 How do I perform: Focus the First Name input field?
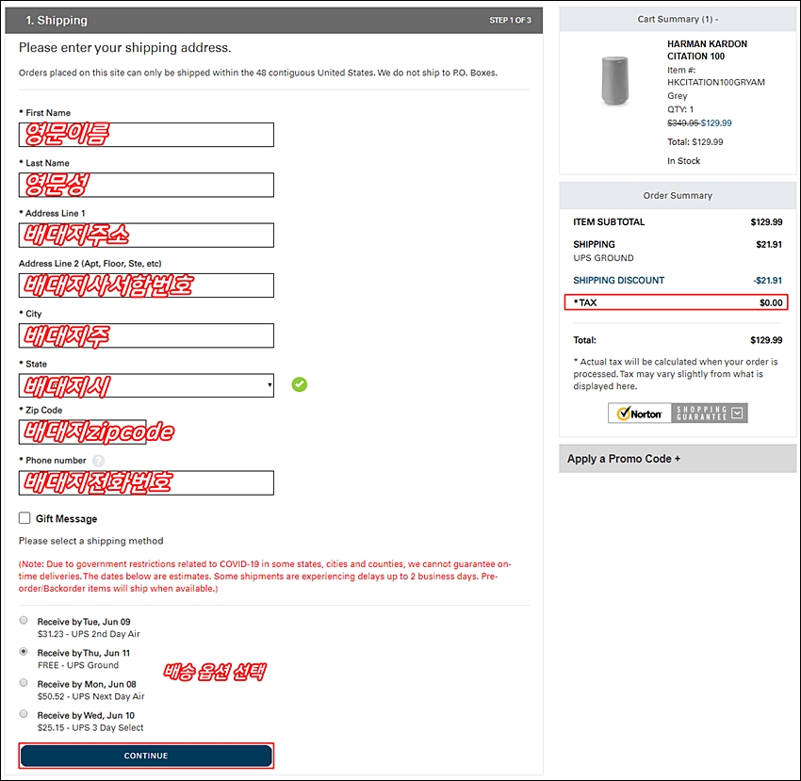tap(146, 135)
